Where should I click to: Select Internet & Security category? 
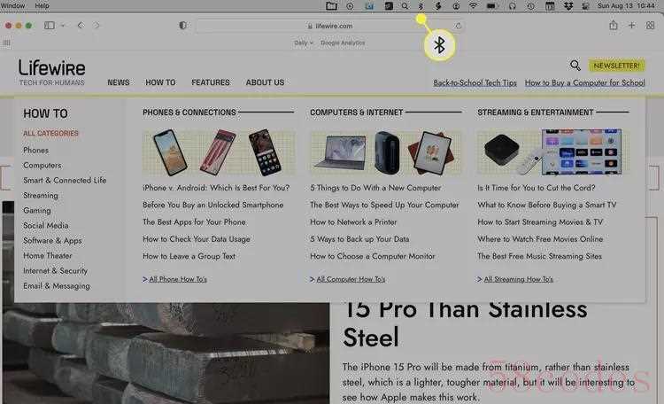click(56, 270)
